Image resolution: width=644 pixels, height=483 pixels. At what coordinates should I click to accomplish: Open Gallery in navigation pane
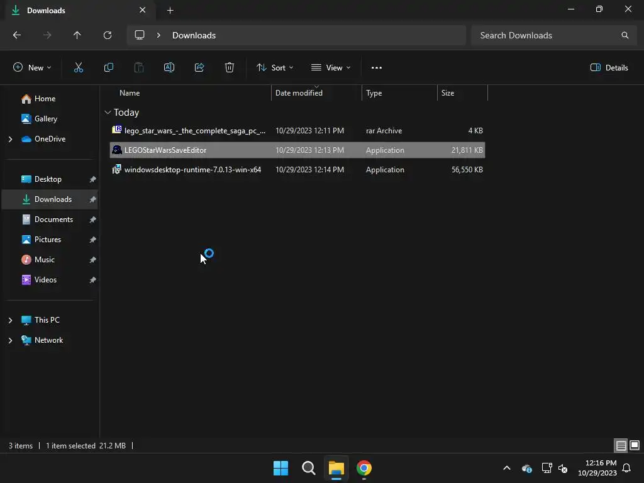[45, 119]
